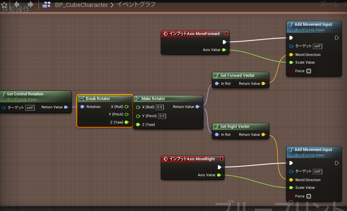Select the Get Right Vector node title
This screenshot has width=347, height=211.
(235, 127)
